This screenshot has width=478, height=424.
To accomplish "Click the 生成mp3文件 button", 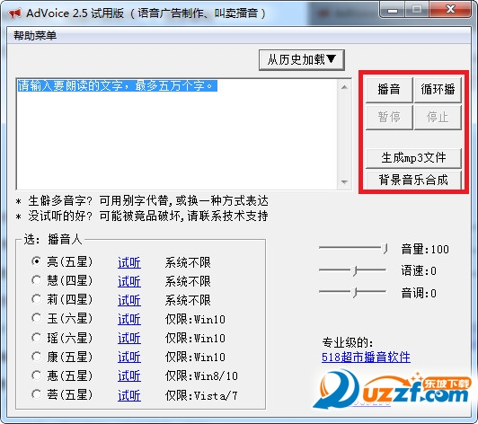I will (x=413, y=158).
